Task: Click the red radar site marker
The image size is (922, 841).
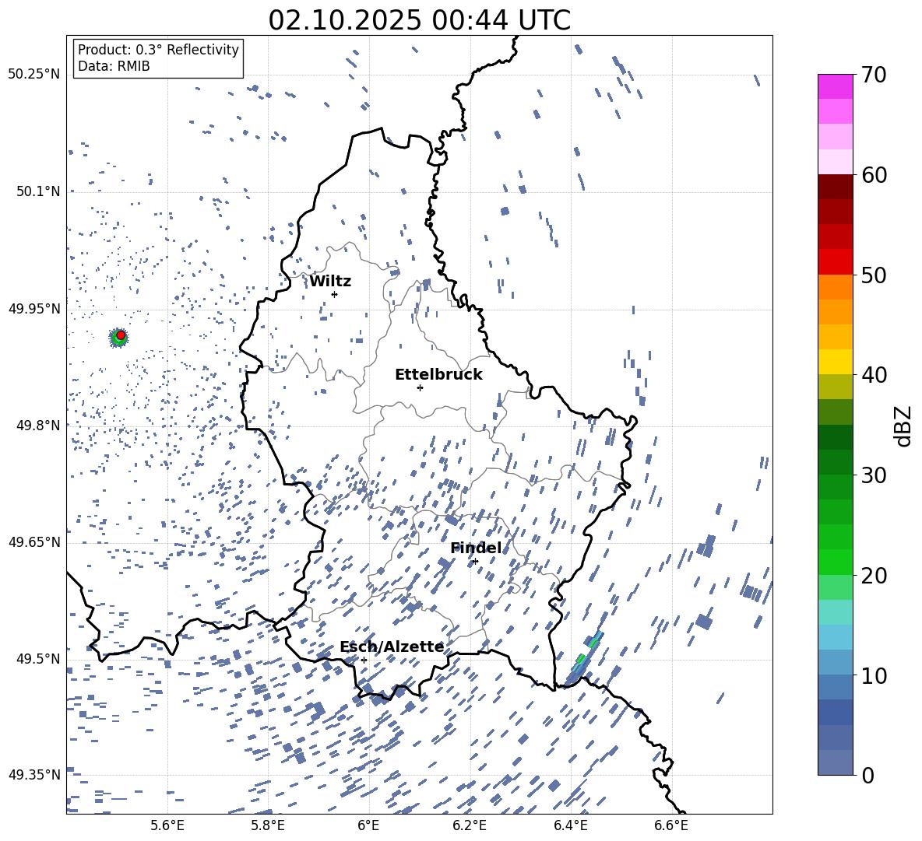Action: pyautogui.click(x=121, y=335)
